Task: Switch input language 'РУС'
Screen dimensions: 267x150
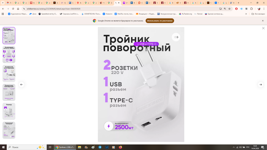Action: [x=248, y=147]
